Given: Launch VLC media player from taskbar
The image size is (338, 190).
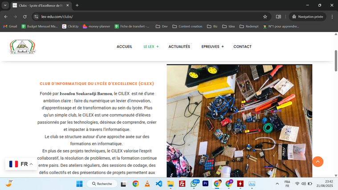Looking at the screenshot, I should click(x=147, y=183).
